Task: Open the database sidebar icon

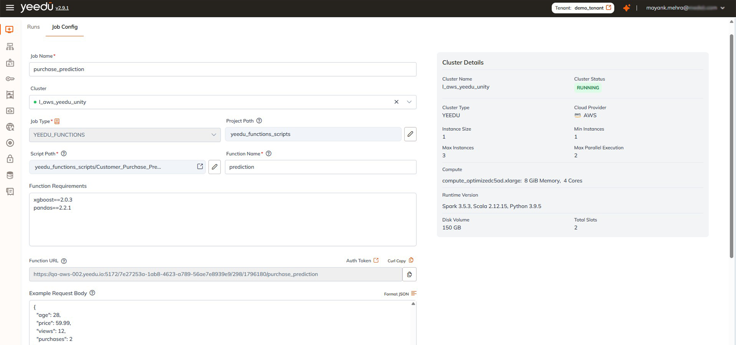Action: pos(10,175)
